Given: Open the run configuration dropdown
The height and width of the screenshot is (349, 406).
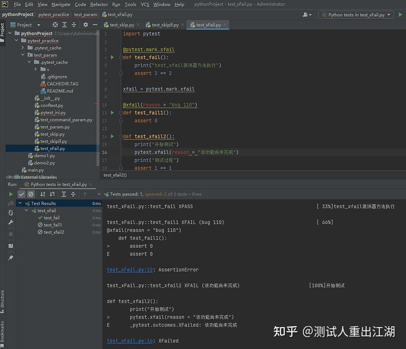Looking at the screenshot, I should tap(355, 15).
